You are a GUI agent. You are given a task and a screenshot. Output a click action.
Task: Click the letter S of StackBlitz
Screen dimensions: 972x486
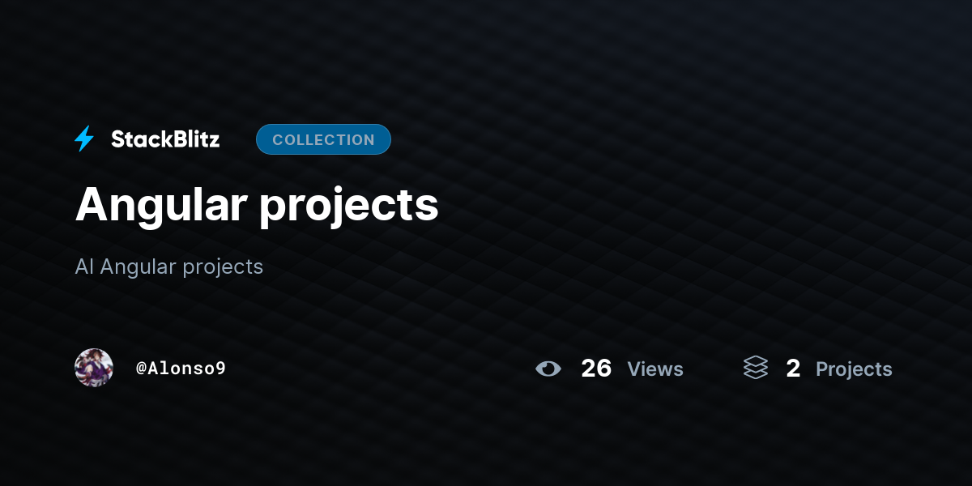coord(118,139)
